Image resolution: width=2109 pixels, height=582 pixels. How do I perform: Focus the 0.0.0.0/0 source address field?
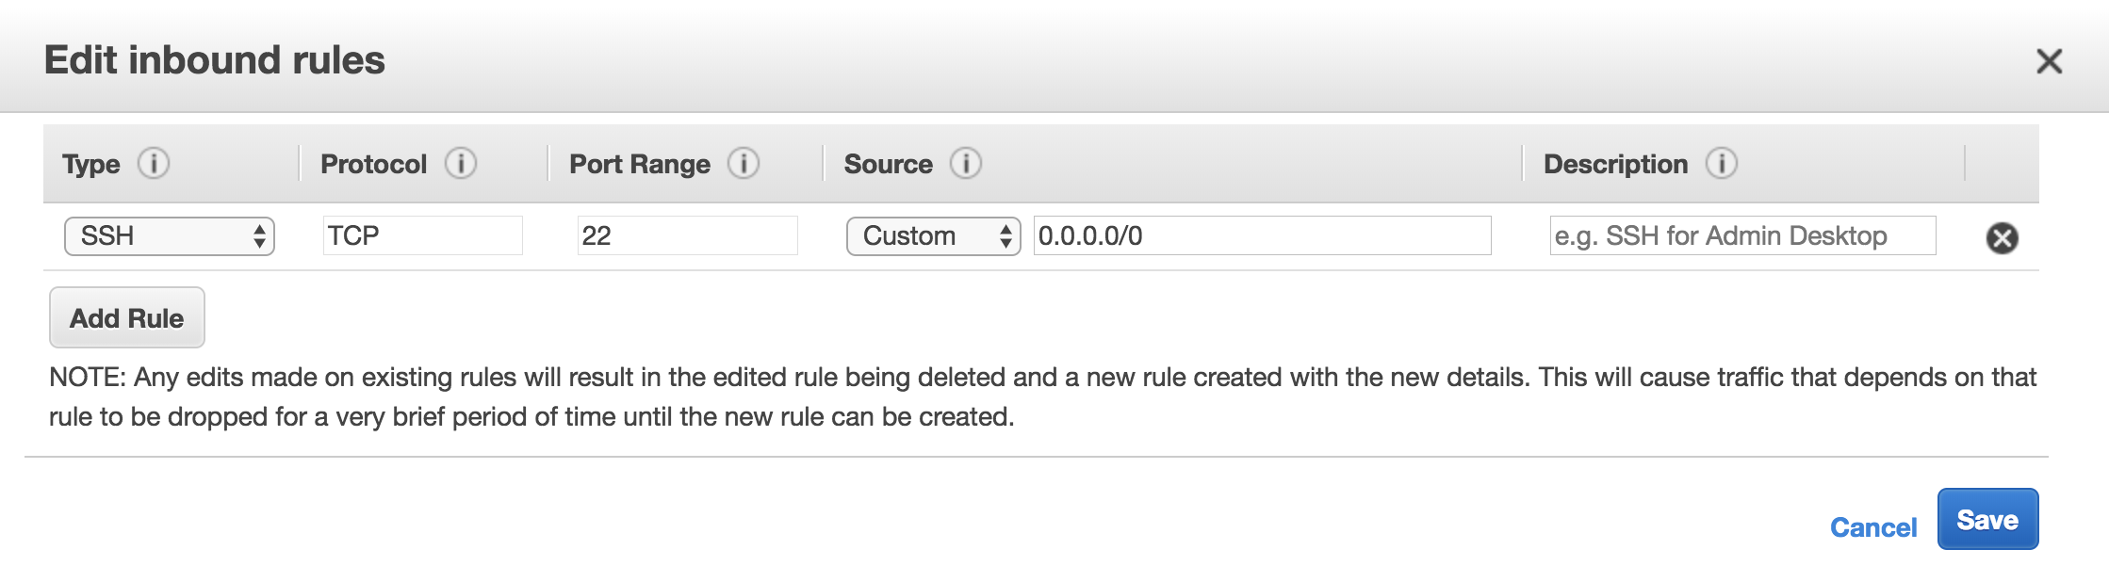[1262, 235]
